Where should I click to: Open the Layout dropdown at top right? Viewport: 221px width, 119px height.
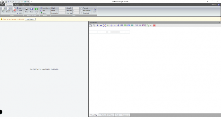point(214,5)
